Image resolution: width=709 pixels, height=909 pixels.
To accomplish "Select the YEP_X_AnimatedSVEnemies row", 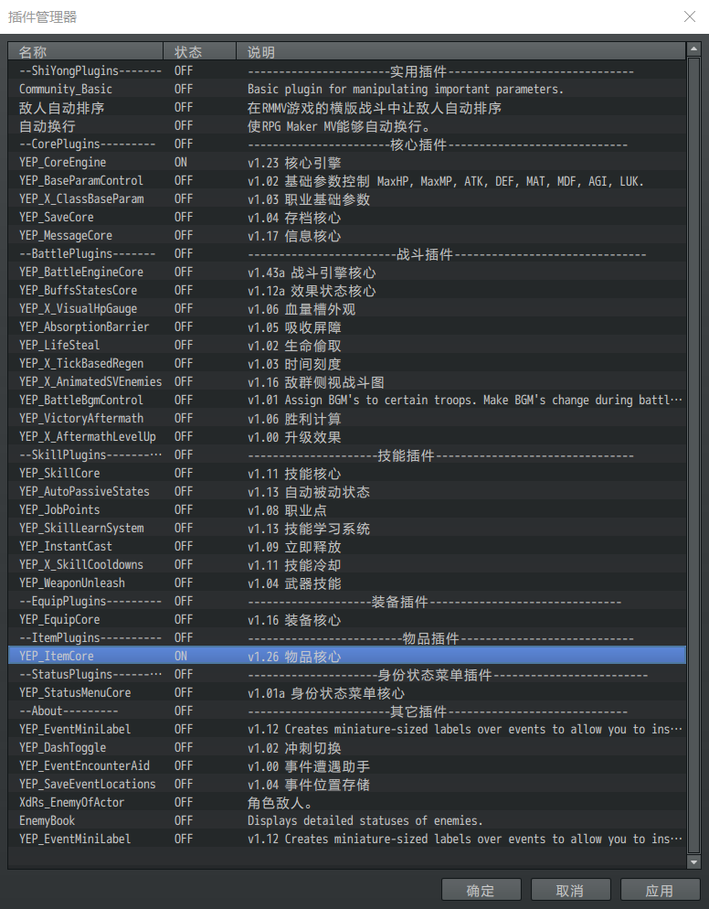I will [347, 382].
